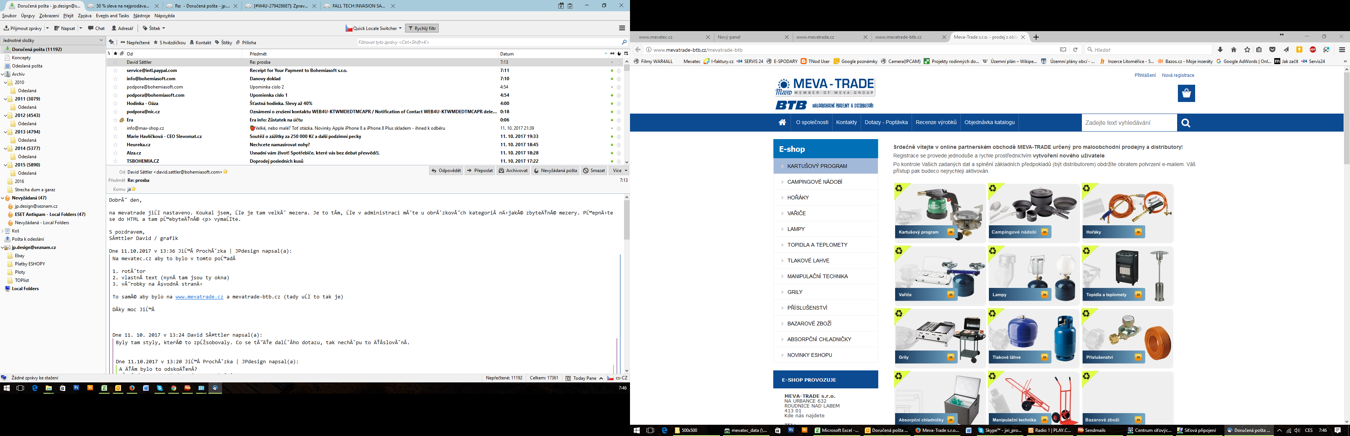Open the Nápověda menu
1350x436 pixels.
pos(165,16)
